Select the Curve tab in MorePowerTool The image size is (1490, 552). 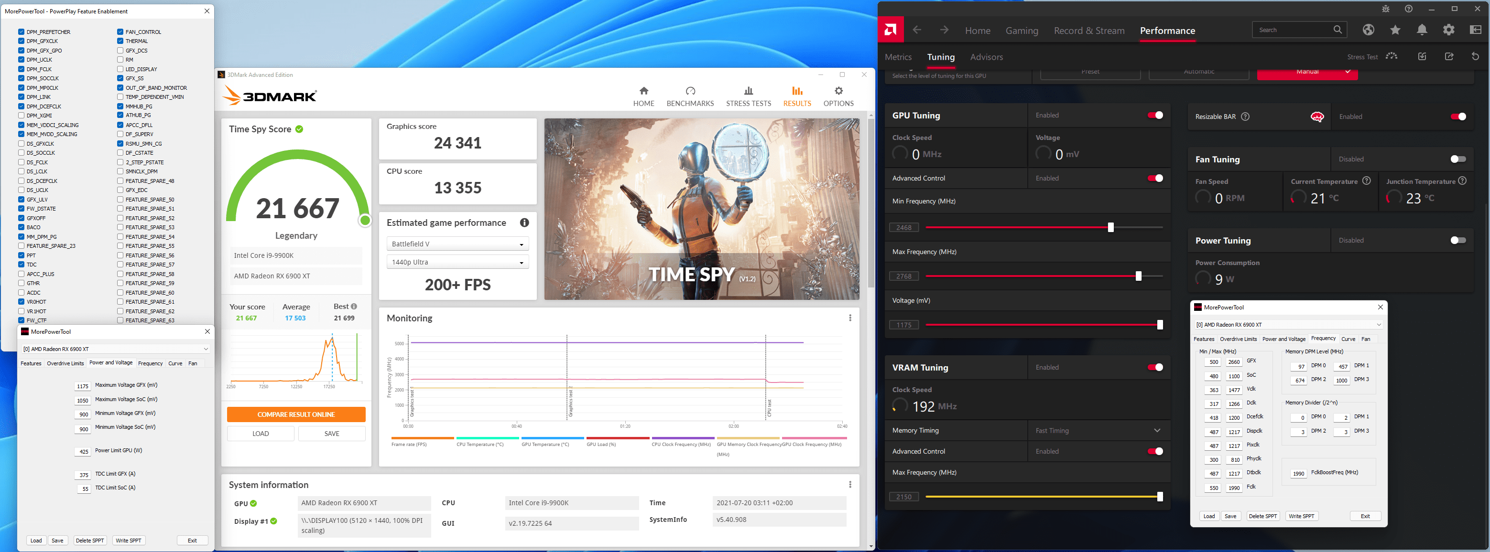pos(175,363)
